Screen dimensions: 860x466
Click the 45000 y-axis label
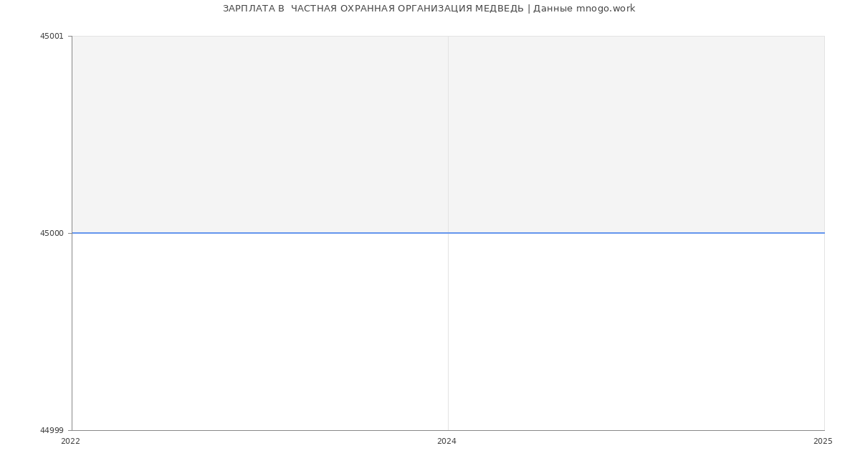pyautogui.click(x=52, y=233)
